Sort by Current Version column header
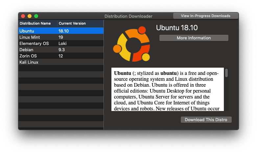The width and height of the screenshot is (257, 154). [80, 23]
